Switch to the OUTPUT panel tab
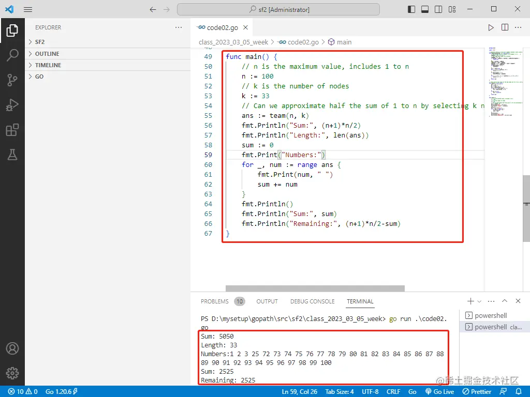This screenshot has height=397, width=530. click(x=267, y=301)
